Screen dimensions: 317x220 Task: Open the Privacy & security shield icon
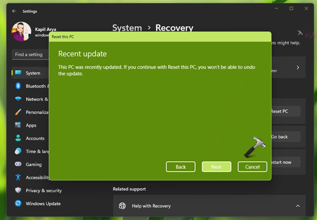pos(18,190)
